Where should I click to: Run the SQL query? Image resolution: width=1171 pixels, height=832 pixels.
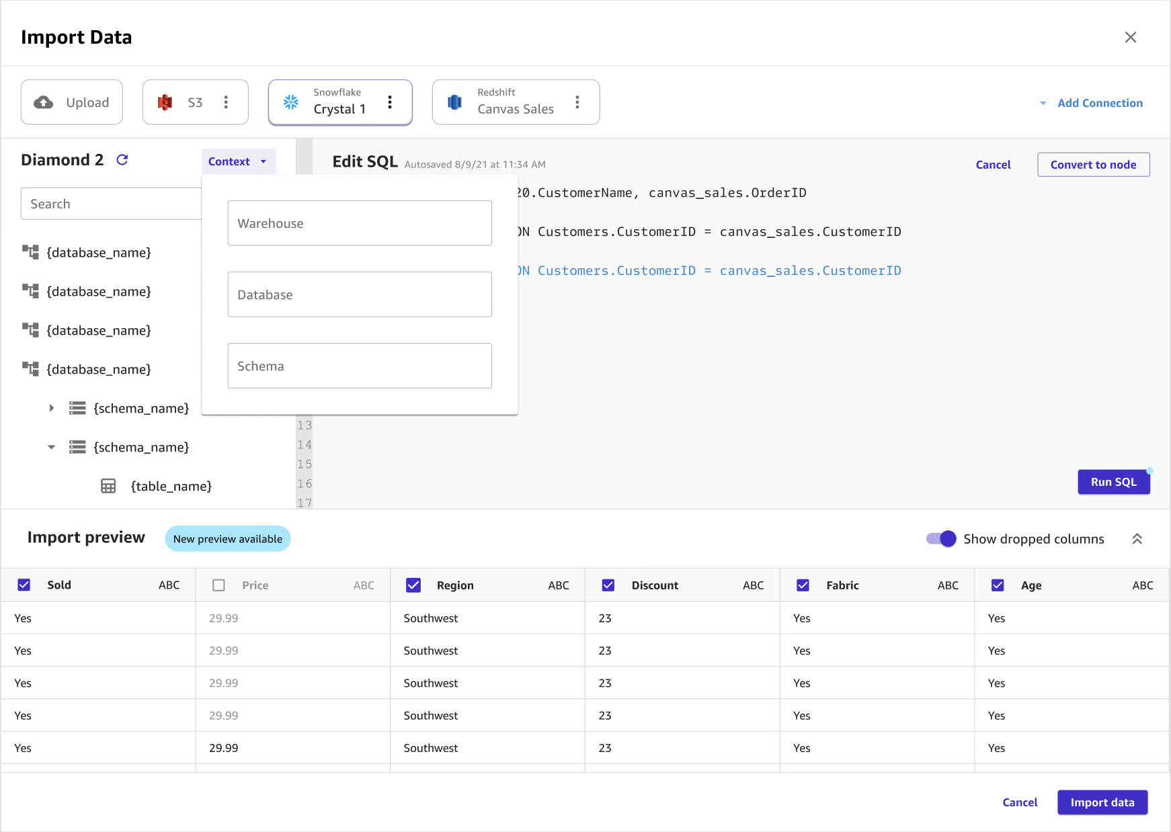(1113, 481)
